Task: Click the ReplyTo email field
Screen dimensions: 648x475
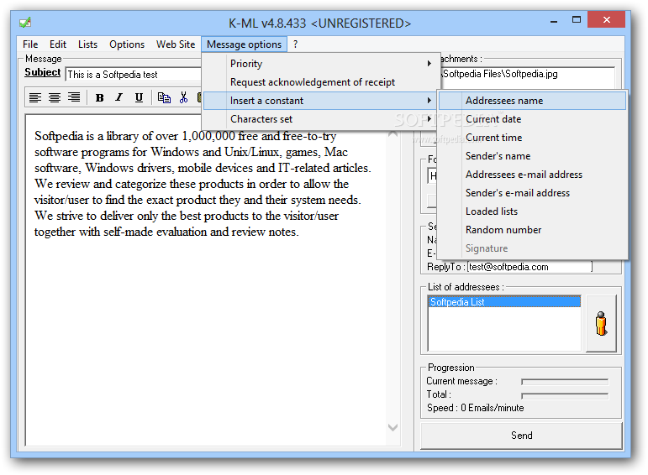Action: (529, 267)
